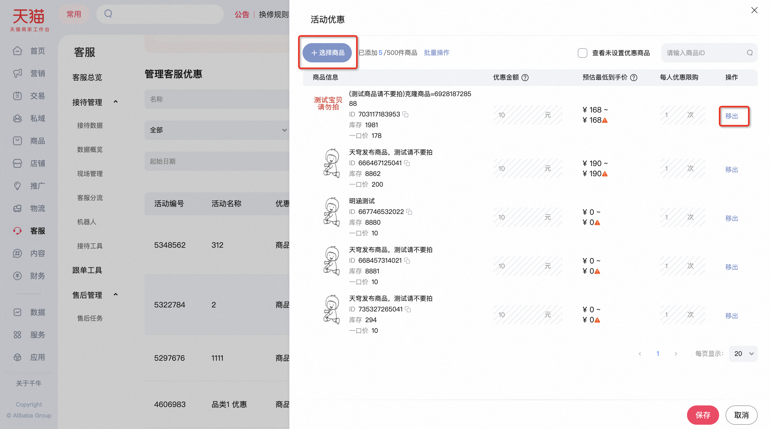Open 现场管理 submenu item
The height and width of the screenshot is (429, 770).
(x=90, y=174)
